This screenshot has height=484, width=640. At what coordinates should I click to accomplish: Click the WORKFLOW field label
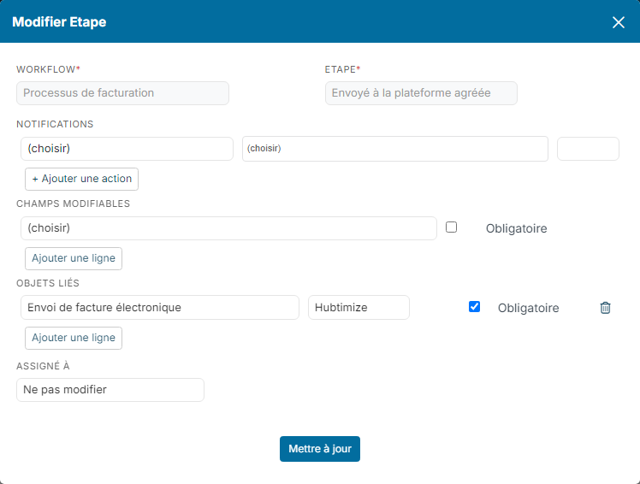(x=48, y=69)
